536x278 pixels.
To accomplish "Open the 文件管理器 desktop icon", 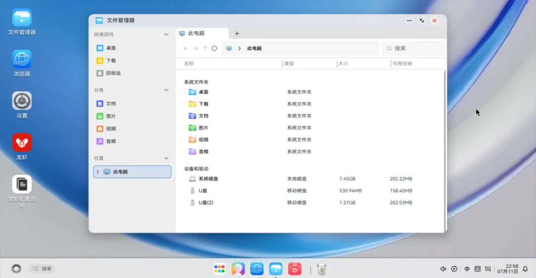I will [22, 22].
